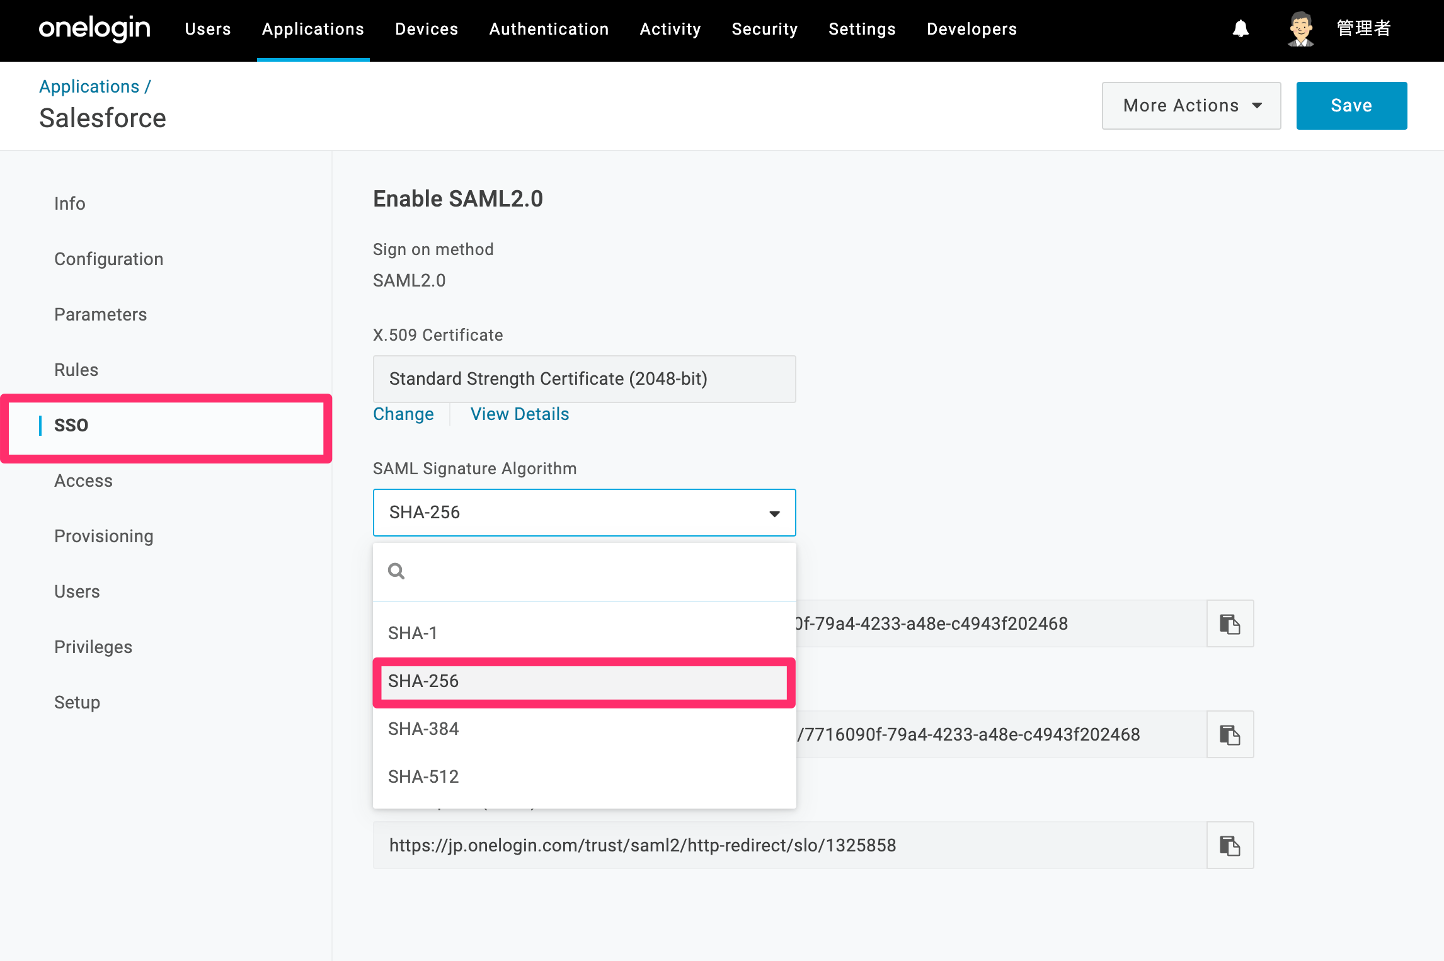Image resolution: width=1444 pixels, height=961 pixels.
Task: Select SHA-1 from the algorithm list
Action: [x=584, y=633]
